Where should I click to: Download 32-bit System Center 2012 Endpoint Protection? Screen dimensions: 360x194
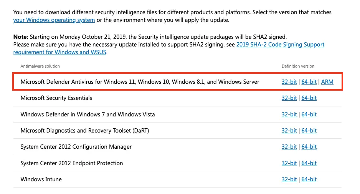(x=289, y=163)
